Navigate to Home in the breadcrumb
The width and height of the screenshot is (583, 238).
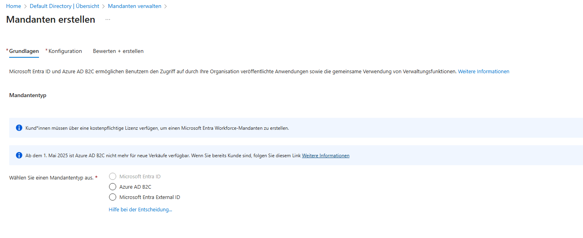[x=14, y=6]
